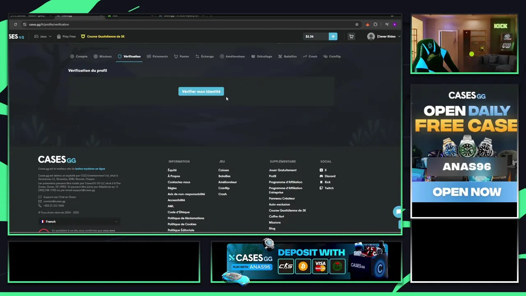
Task: Open Politique de Réclamations link
Action: pos(186,218)
